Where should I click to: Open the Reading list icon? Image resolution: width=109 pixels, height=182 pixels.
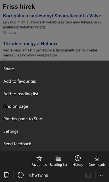[x=58, y=158]
